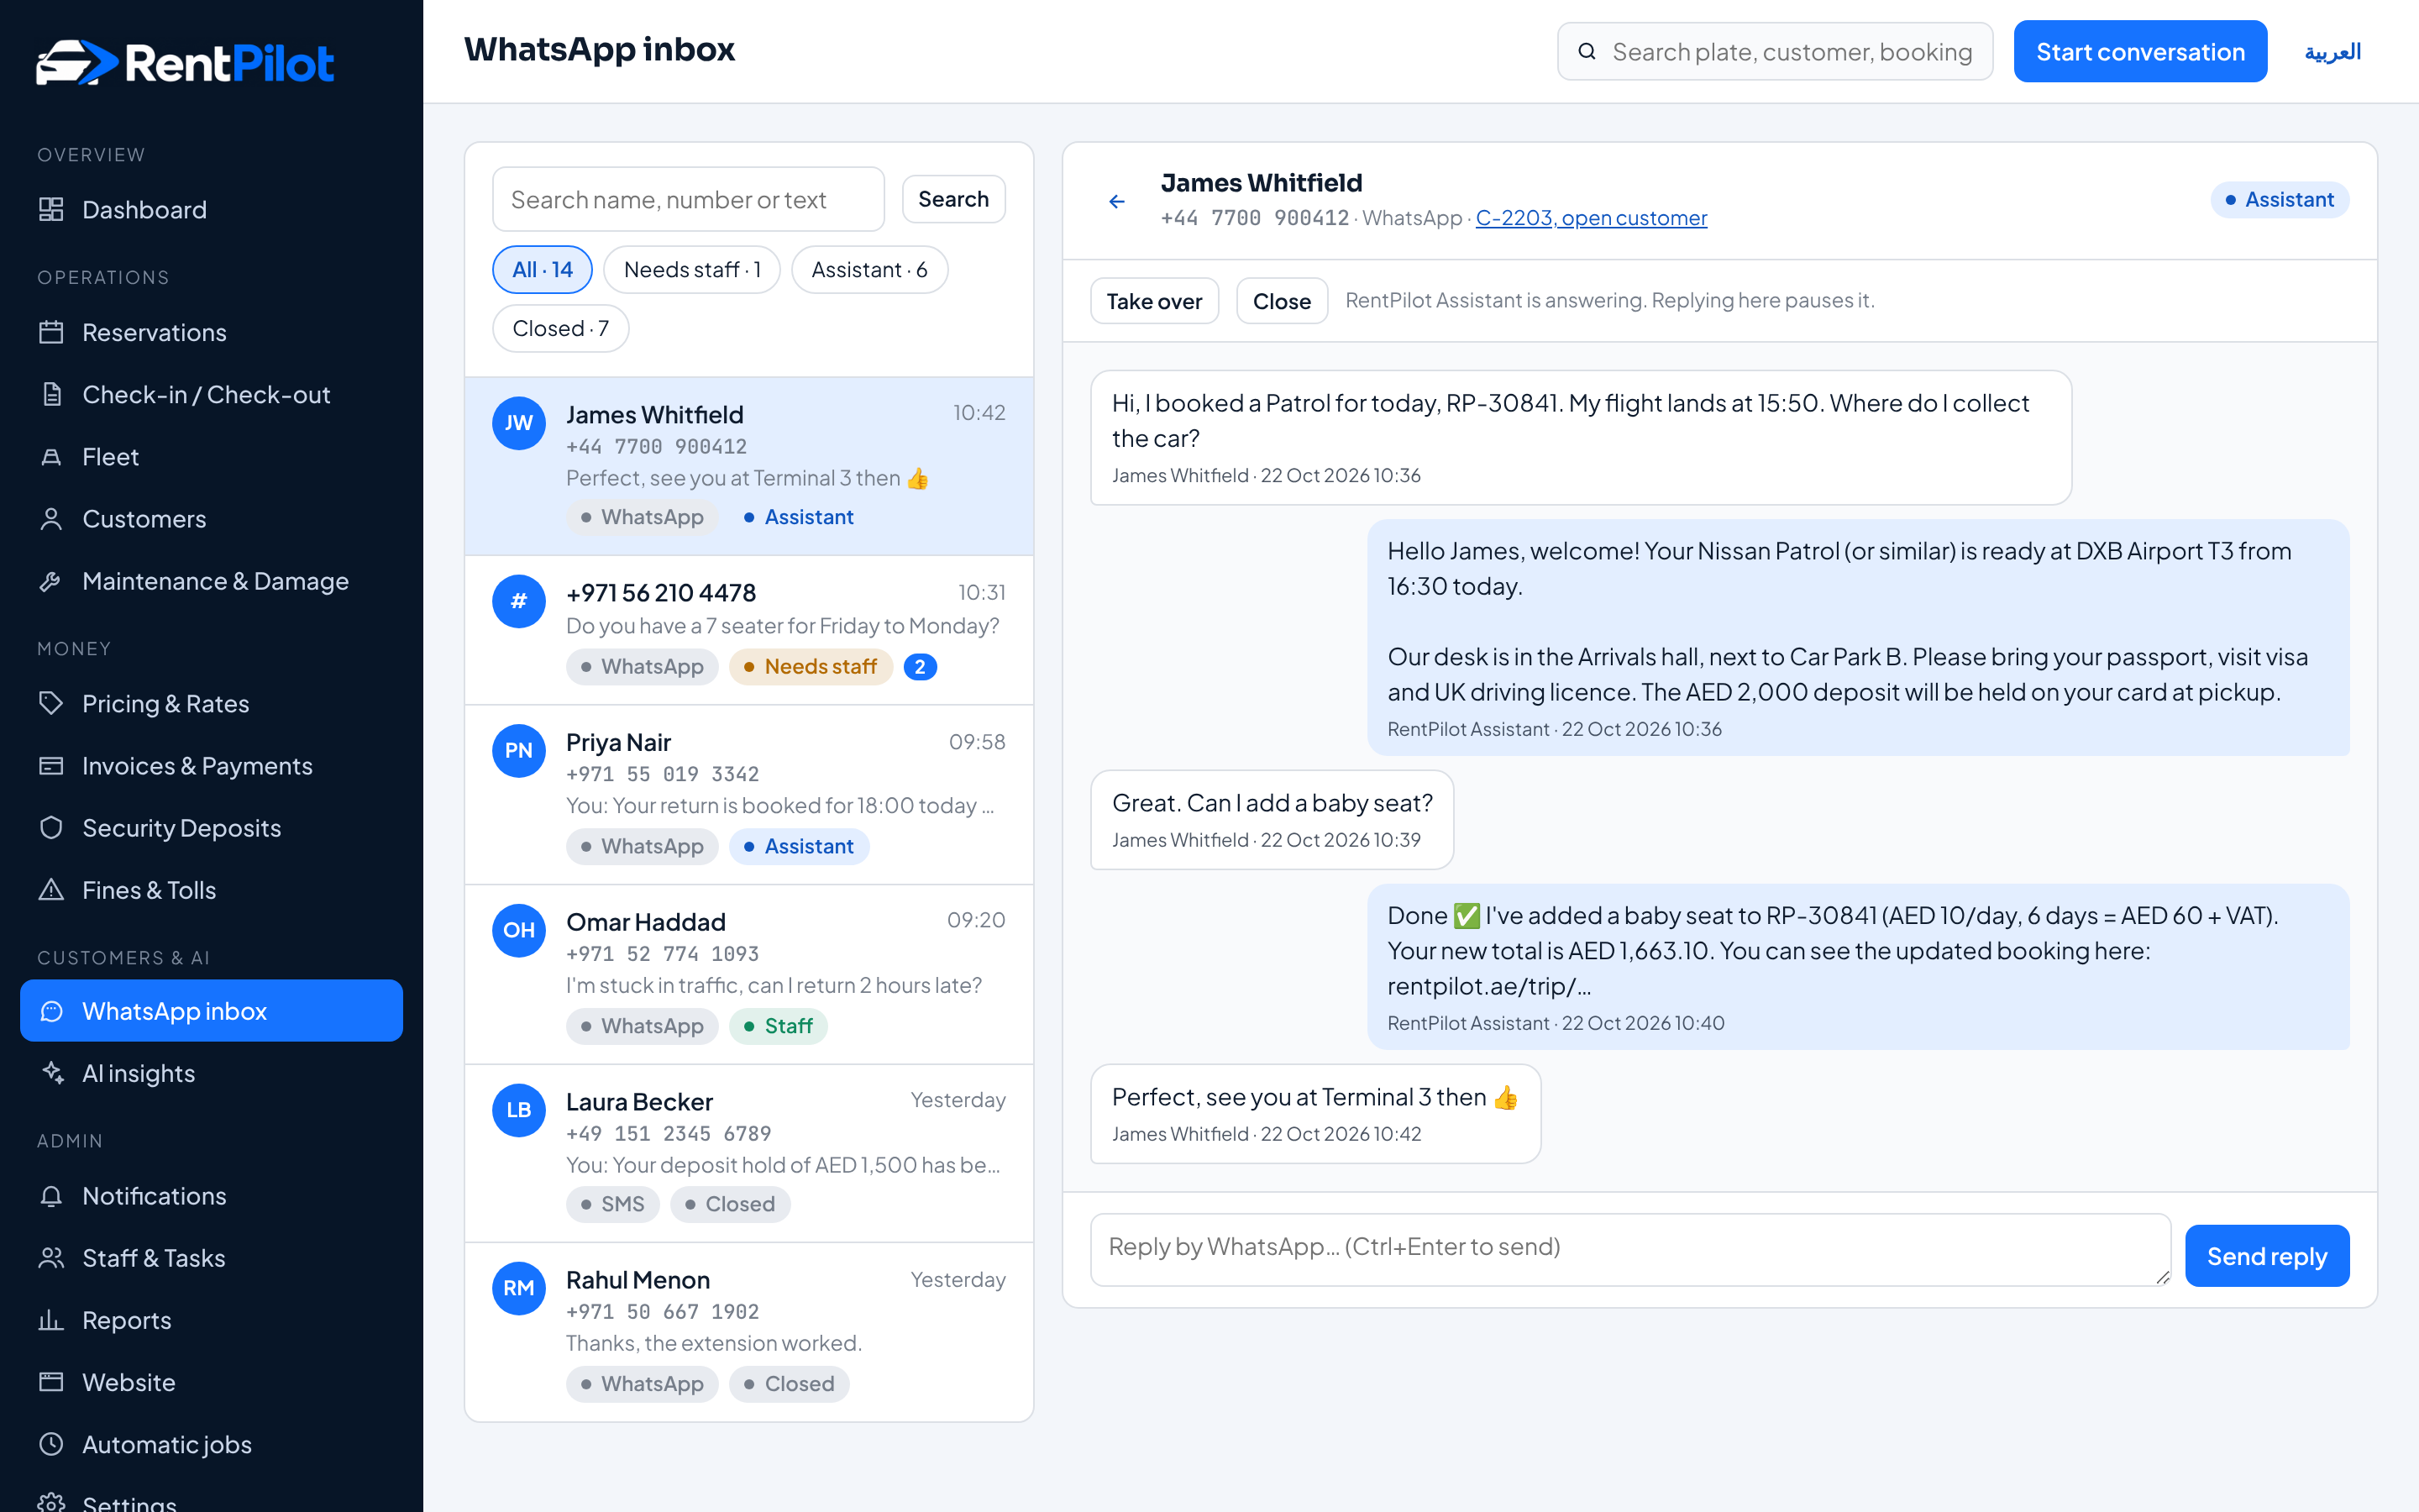Click the Reservations calendar icon

[x=51, y=332]
